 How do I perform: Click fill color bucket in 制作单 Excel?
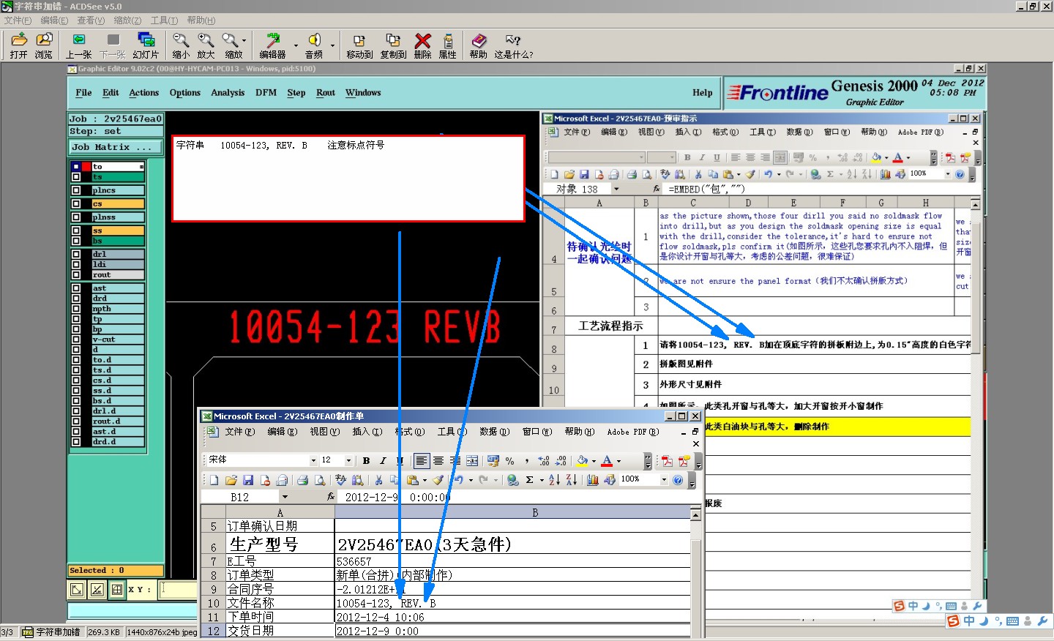click(x=582, y=460)
